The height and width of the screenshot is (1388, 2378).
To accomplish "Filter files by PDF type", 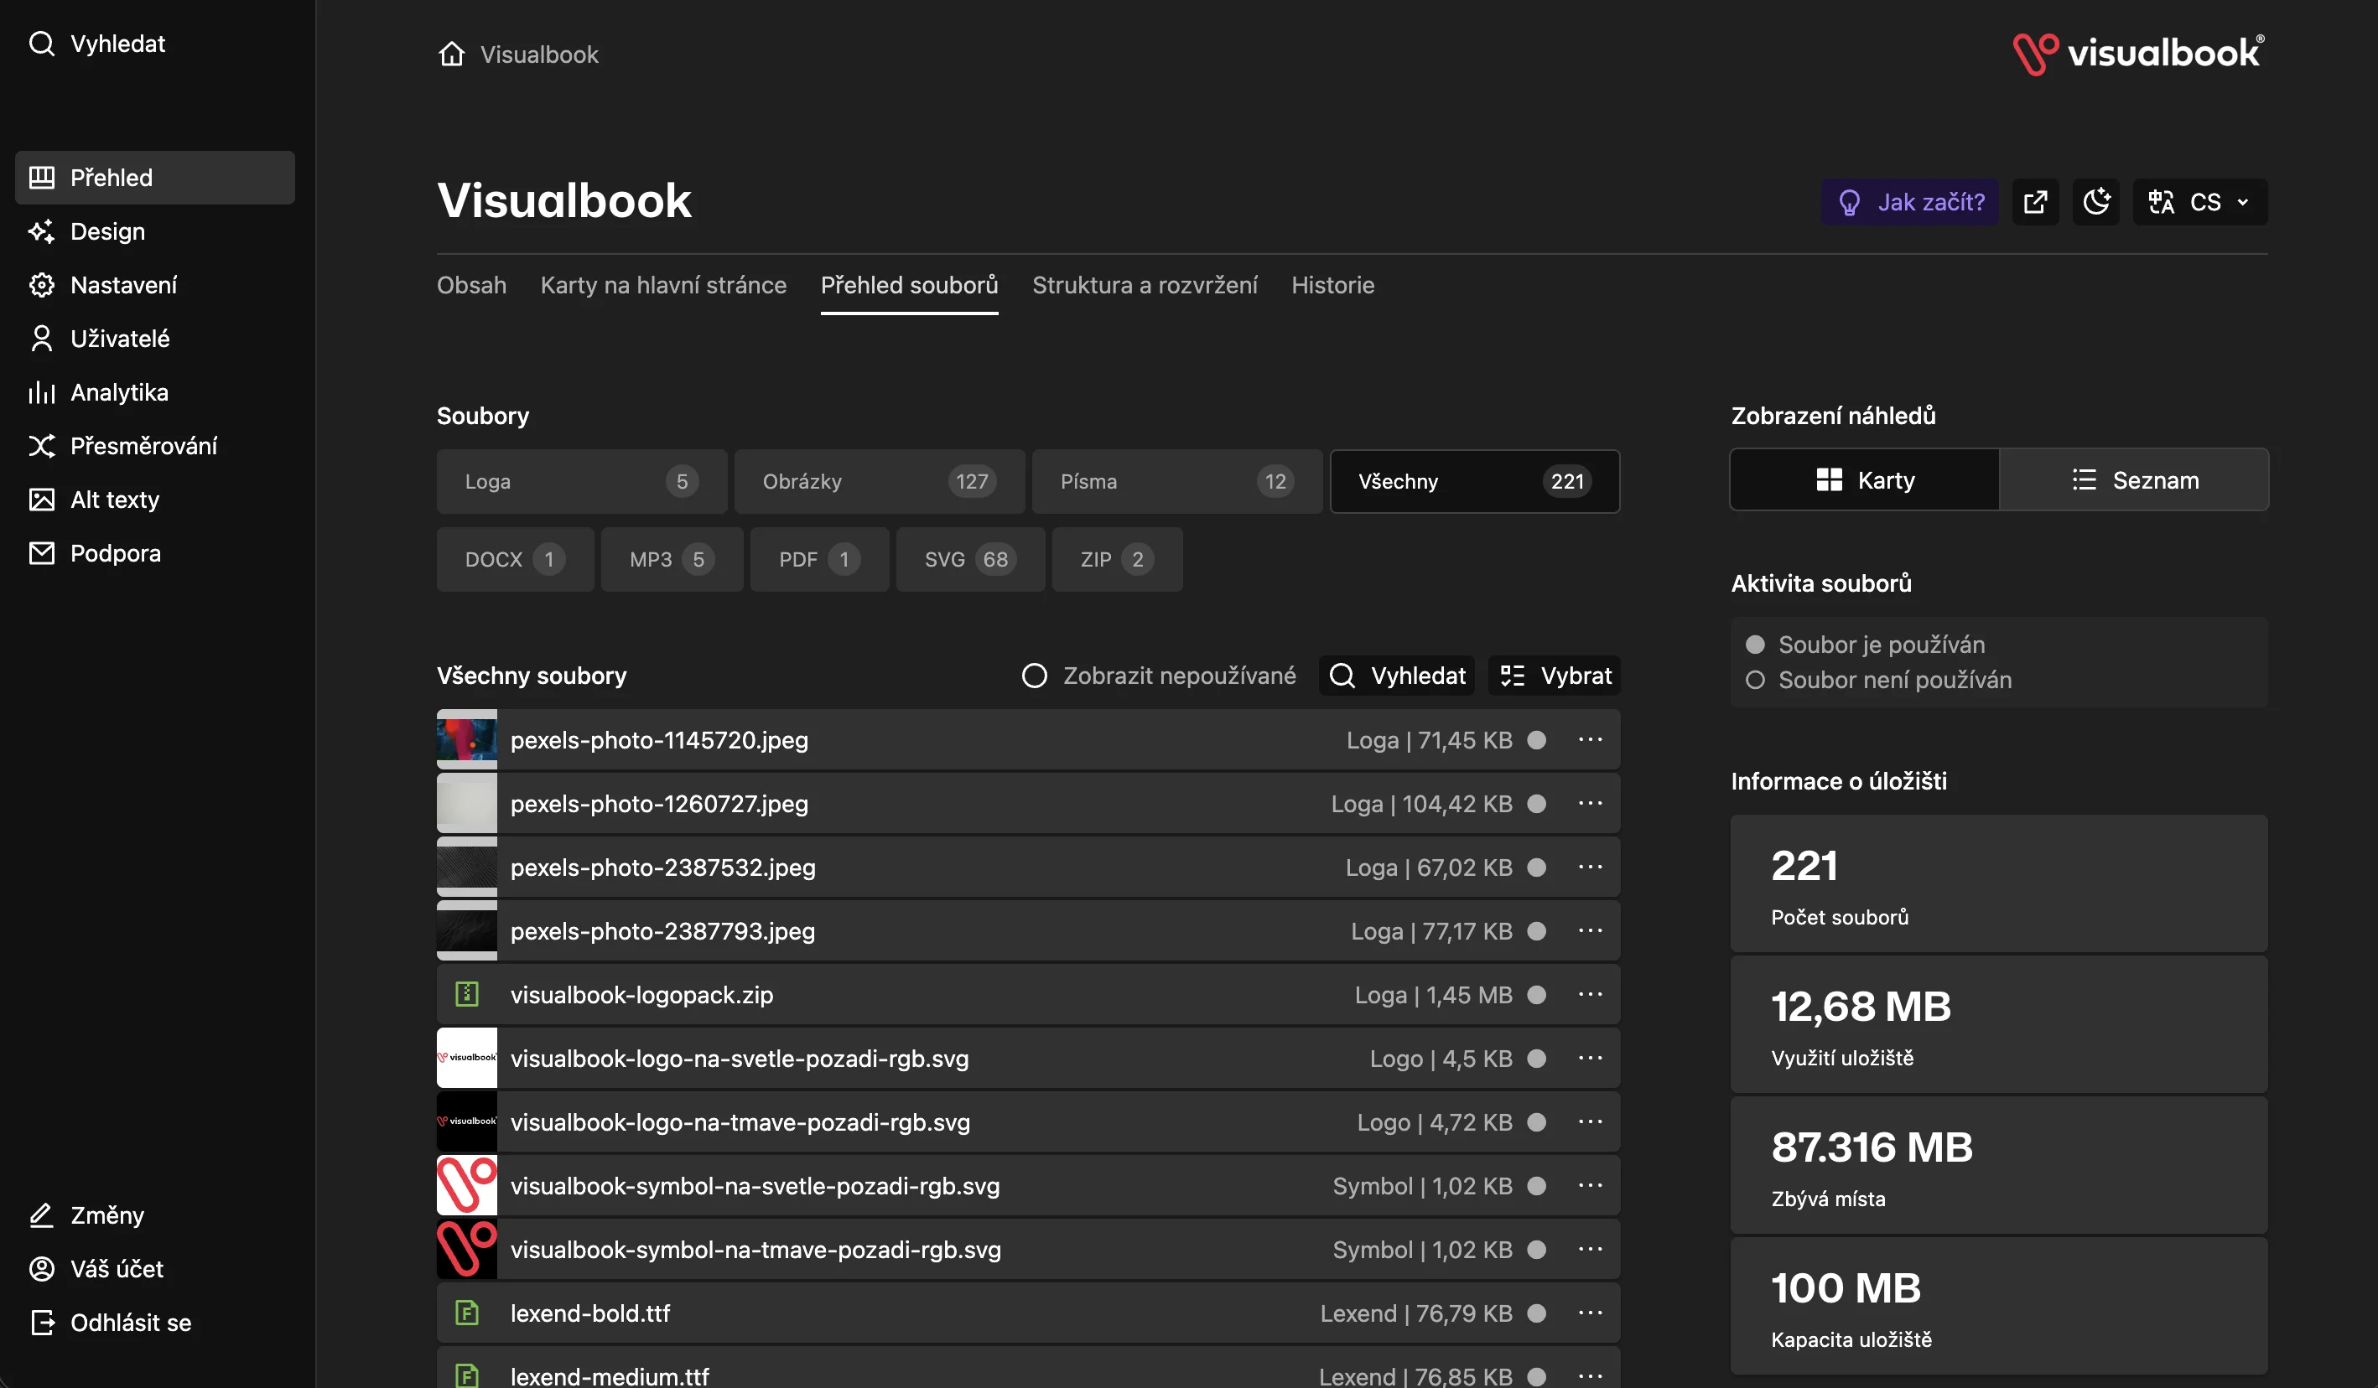I will 819,560.
